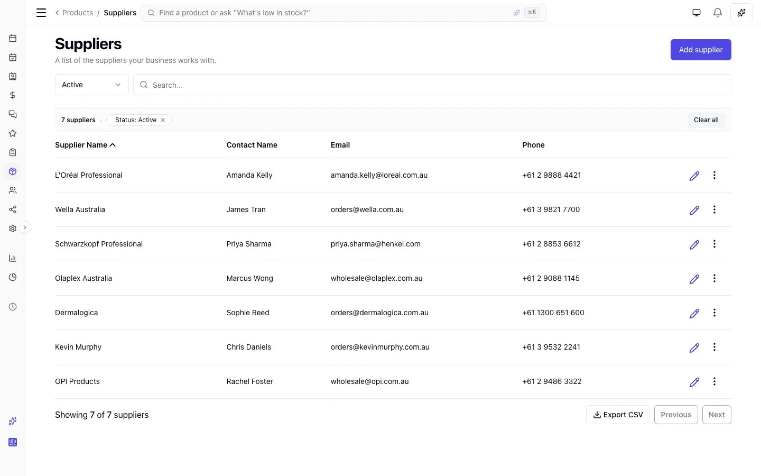Image resolution: width=761 pixels, height=476 pixels.
Task: Click phone number +61 2 9088 1145
Action: [x=551, y=278]
